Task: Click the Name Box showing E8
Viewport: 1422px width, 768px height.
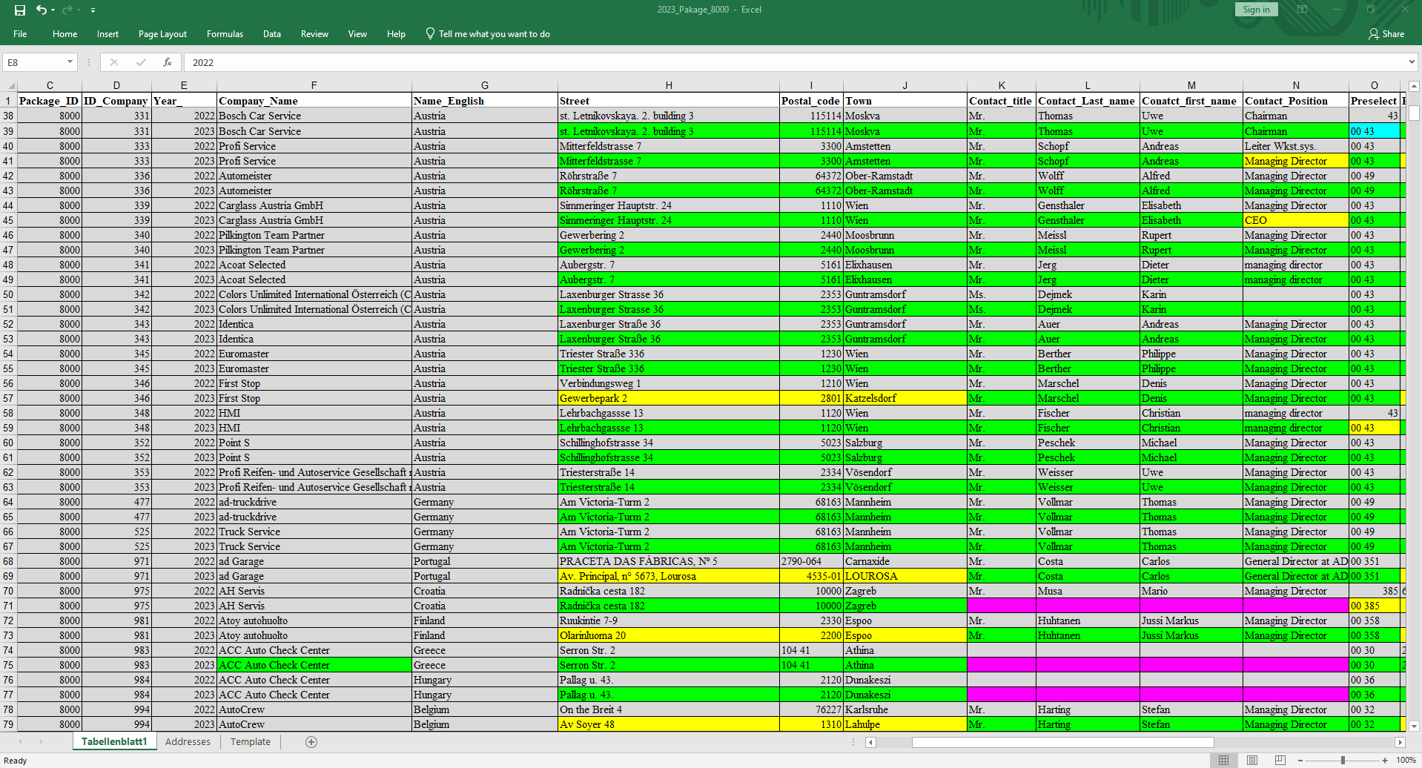Action: tap(34, 62)
